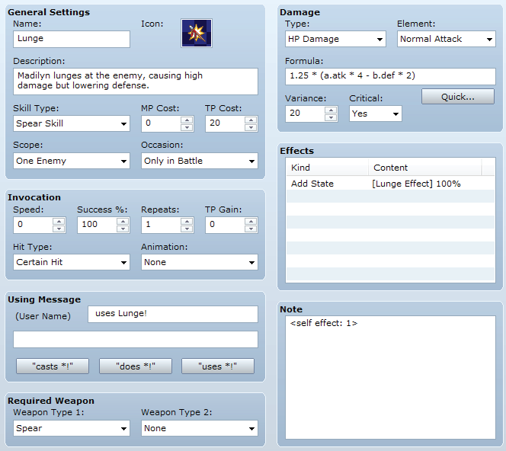The image size is (506, 451).
Task: Open the Skill Type dropdown
Action: (x=72, y=123)
